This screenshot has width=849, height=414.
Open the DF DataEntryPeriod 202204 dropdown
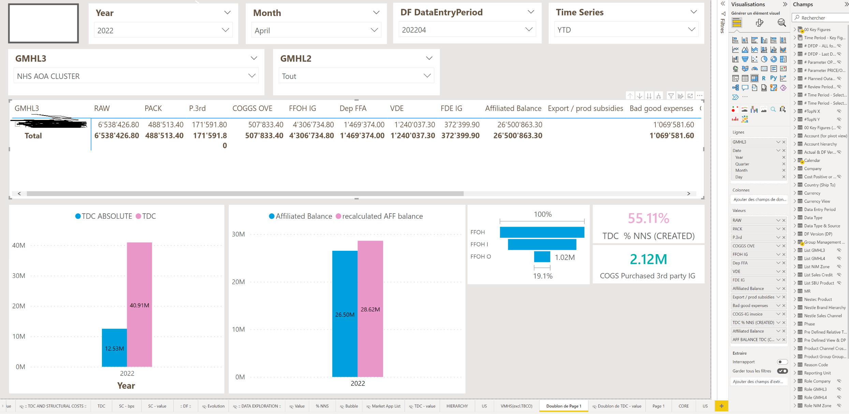click(x=467, y=30)
